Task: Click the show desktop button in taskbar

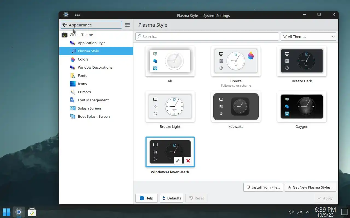Action: tap(345, 212)
